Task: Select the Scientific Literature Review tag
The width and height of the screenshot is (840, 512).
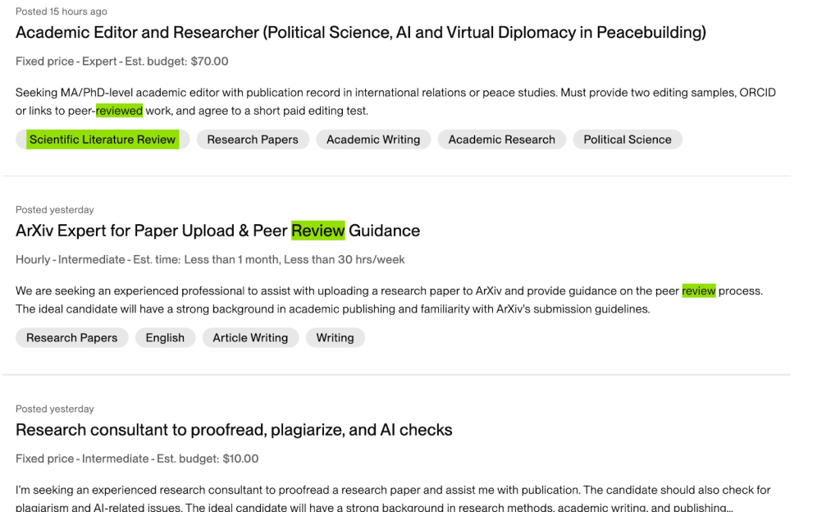Action: 103,139
